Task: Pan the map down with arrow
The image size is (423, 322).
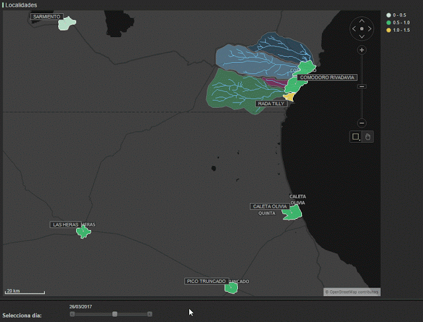Action: 362,37
